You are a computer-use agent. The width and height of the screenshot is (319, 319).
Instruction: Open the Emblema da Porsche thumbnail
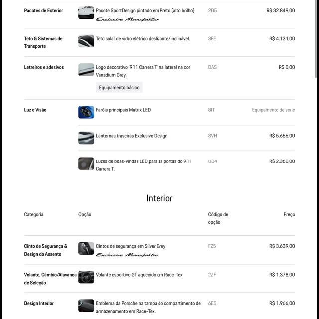coord(86,306)
